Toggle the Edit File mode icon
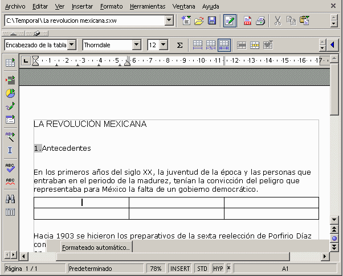 tap(230, 20)
